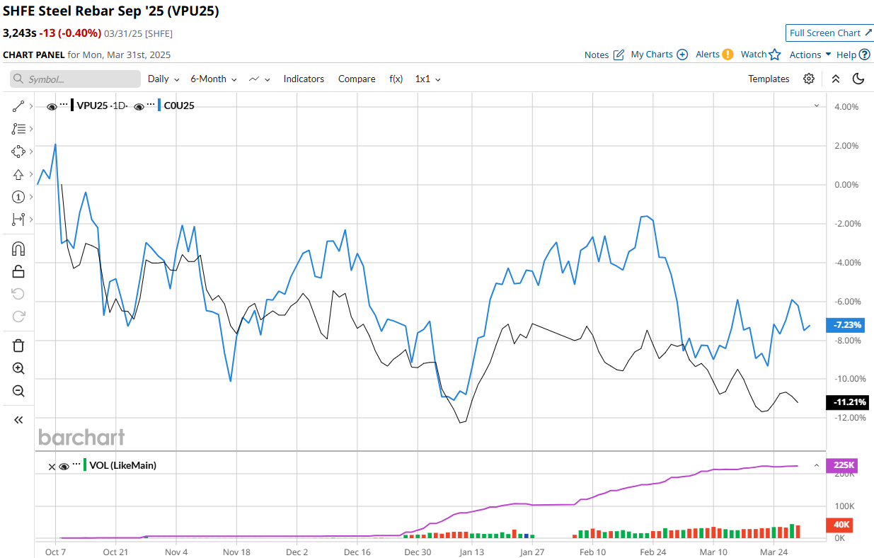Select the trend line drawing tool

coord(18,106)
